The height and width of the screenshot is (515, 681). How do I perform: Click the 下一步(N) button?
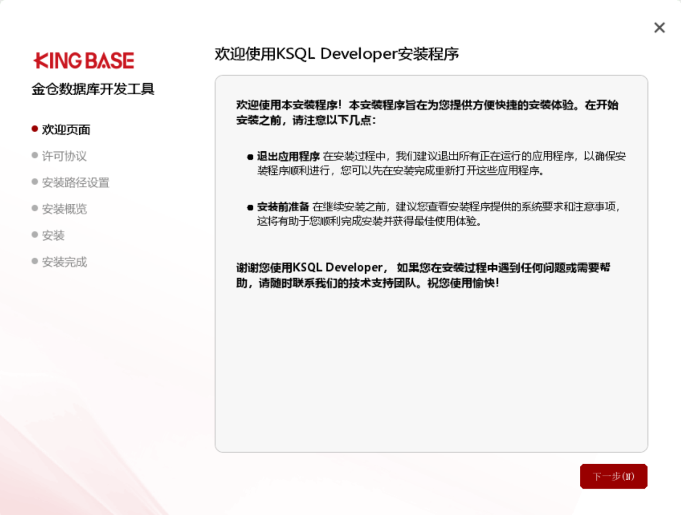pos(614,476)
